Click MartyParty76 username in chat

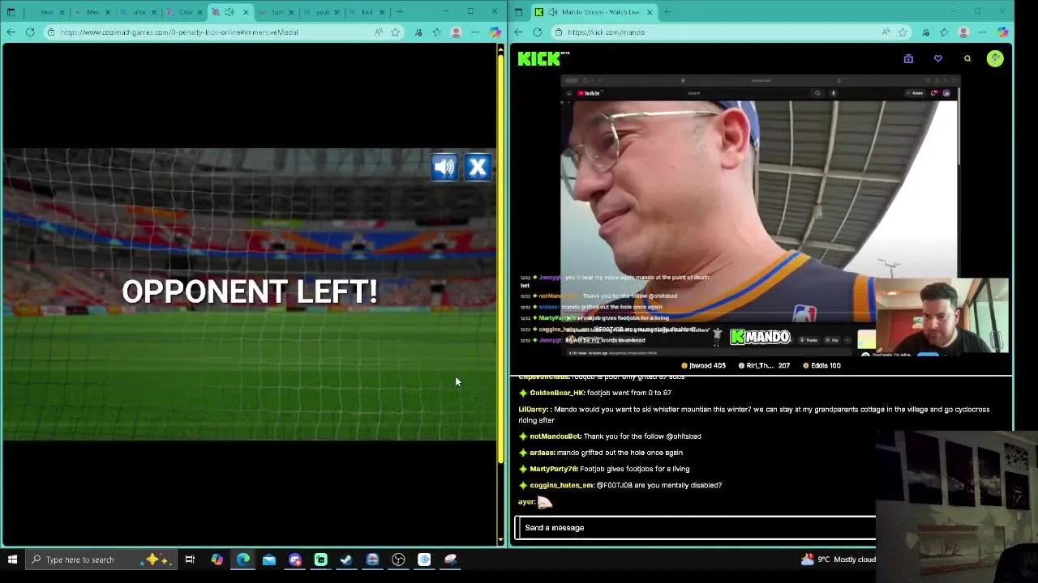click(553, 469)
